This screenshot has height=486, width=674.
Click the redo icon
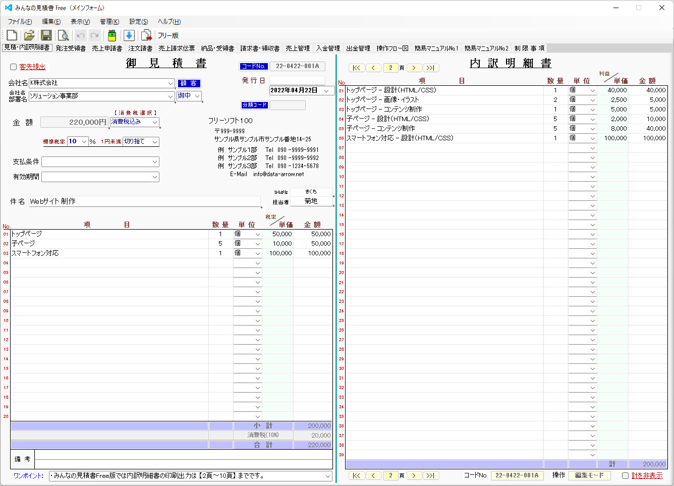click(x=94, y=35)
